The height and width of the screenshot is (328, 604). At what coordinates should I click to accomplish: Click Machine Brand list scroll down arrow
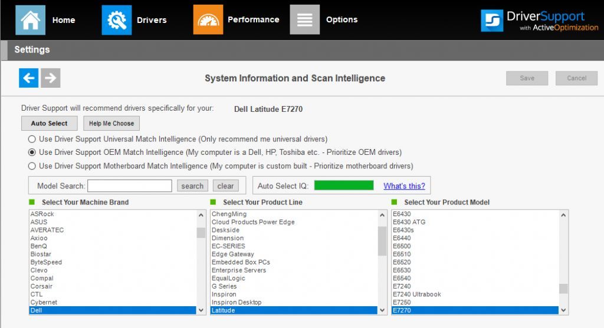coord(201,310)
